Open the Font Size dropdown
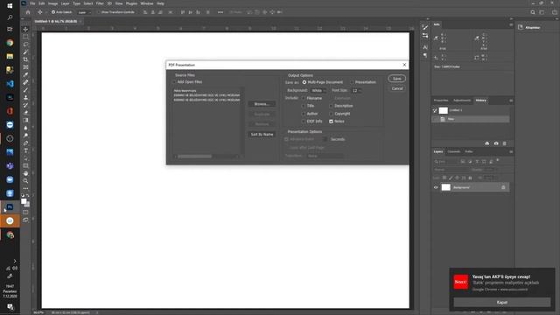The width and height of the screenshot is (560, 315). [x=357, y=91]
